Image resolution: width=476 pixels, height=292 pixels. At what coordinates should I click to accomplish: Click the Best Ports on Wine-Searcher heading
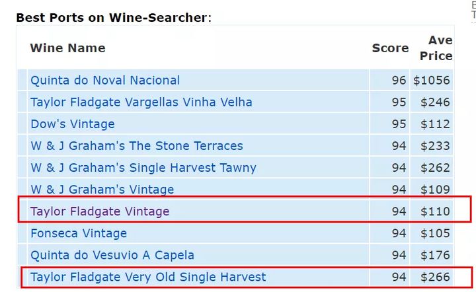[112, 17]
